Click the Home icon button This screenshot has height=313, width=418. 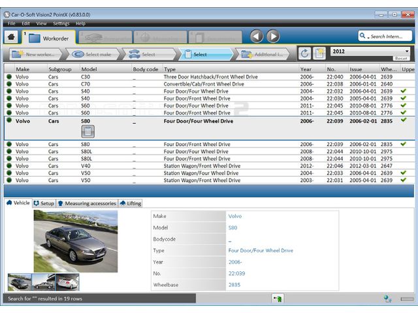(x=11, y=37)
